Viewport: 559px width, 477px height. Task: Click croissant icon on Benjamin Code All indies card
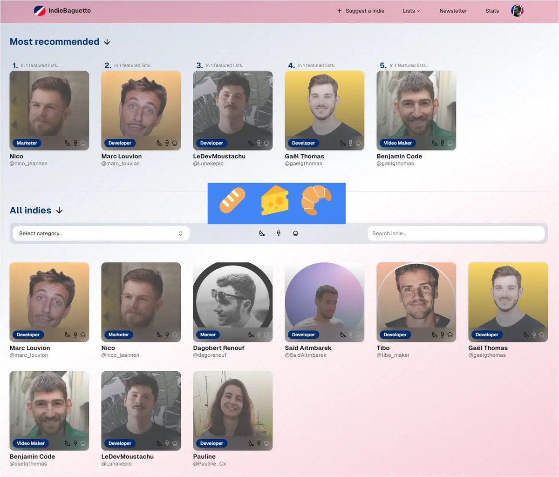tap(68, 443)
